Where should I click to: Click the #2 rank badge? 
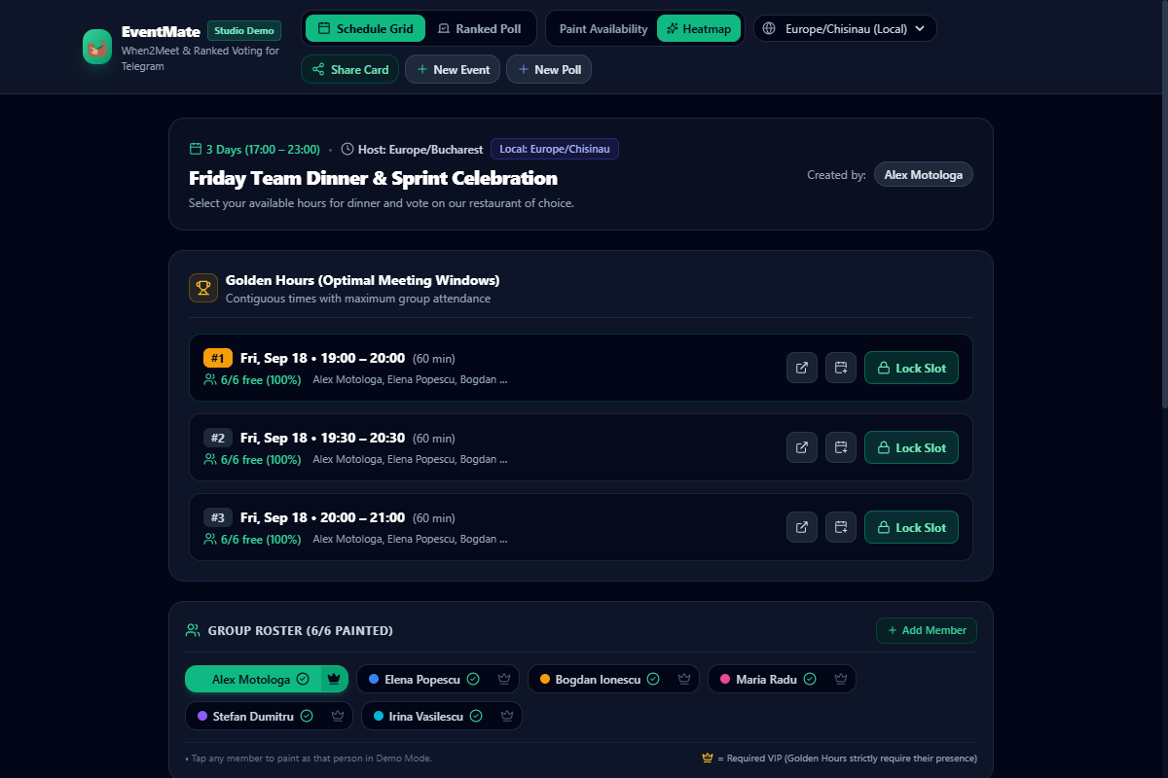click(218, 438)
